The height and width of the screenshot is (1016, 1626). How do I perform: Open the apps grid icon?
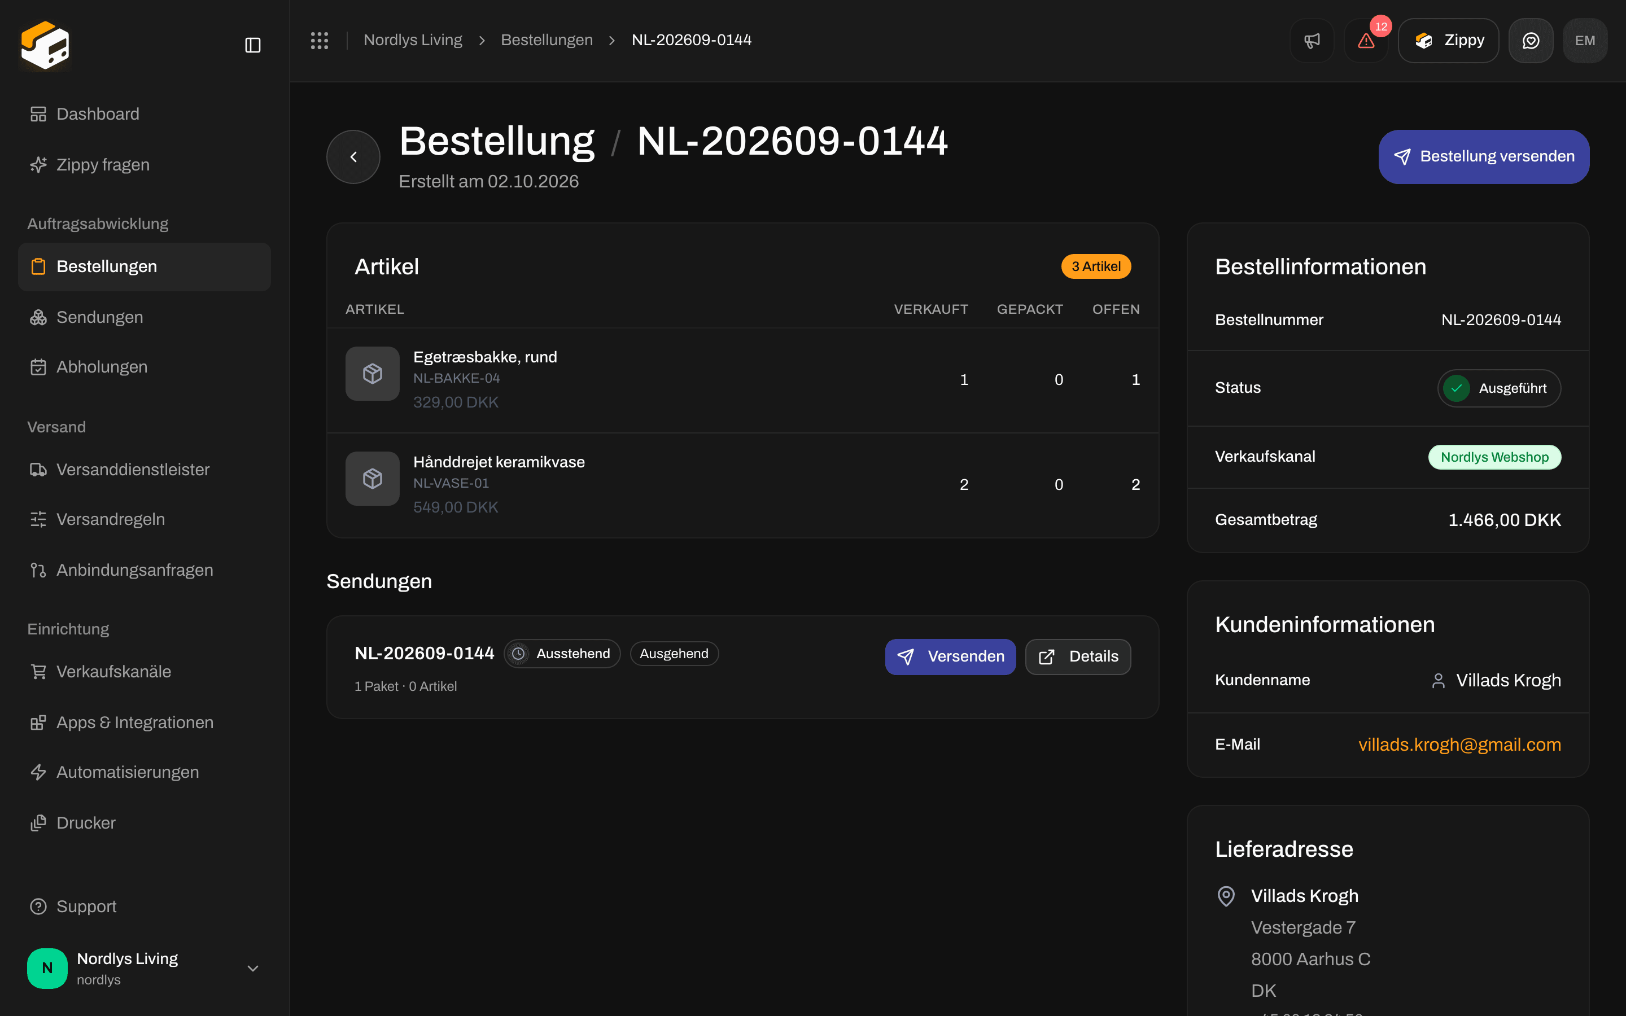319,40
